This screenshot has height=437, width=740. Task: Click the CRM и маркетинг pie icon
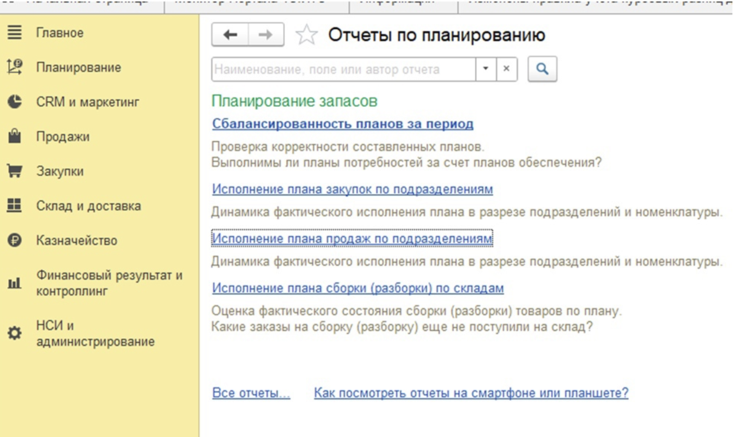(14, 102)
